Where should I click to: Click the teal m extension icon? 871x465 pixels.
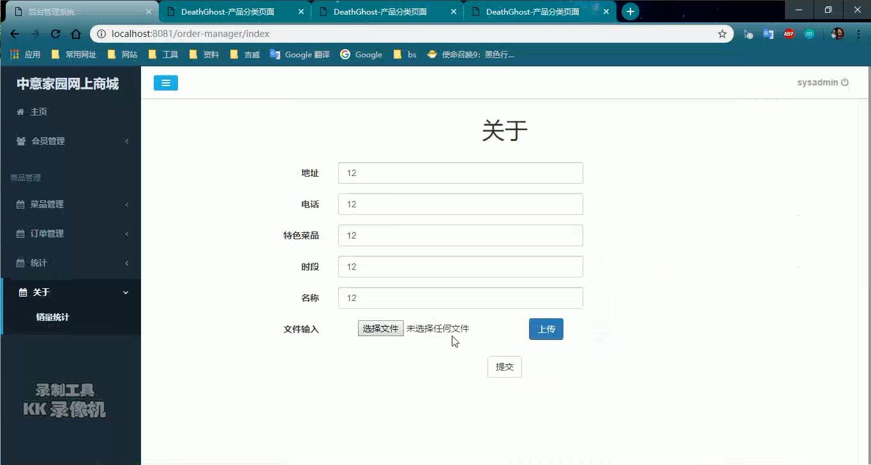coord(809,34)
